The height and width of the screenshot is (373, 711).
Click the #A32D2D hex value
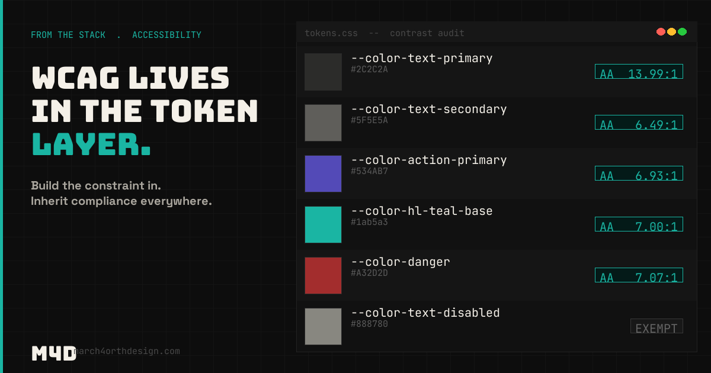tap(369, 274)
